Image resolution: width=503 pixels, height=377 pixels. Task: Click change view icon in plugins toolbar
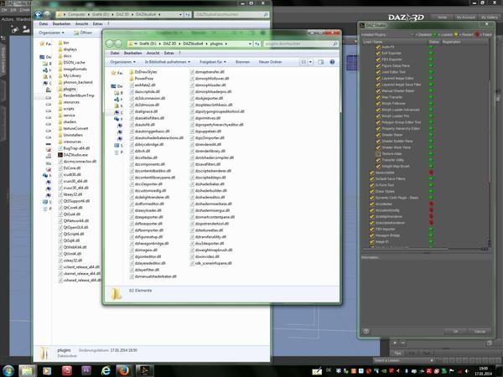[303, 62]
